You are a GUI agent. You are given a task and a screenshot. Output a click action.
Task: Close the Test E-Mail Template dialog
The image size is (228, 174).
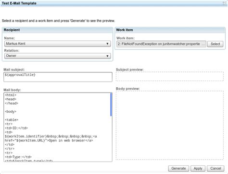click(224, 3)
